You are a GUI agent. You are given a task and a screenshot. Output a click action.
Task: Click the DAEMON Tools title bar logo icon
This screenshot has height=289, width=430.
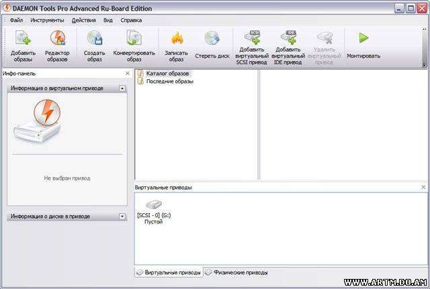click(x=6, y=7)
